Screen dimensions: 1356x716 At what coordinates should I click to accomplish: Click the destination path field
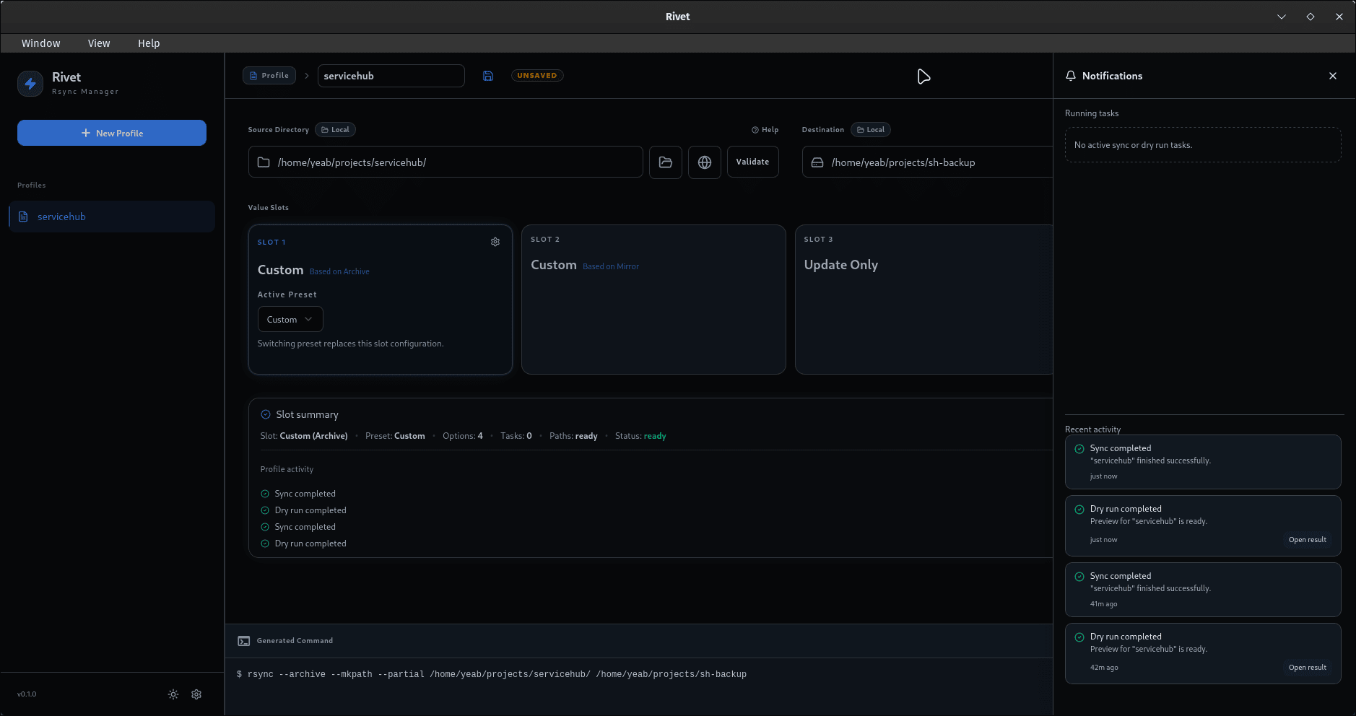coord(928,162)
